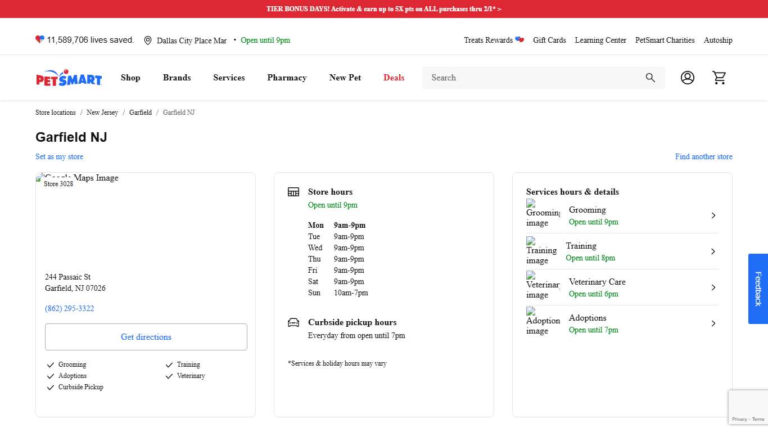Screen dimensions: 768x432
Task: Click the location pin icon
Action: pyautogui.click(x=148, y=40)
